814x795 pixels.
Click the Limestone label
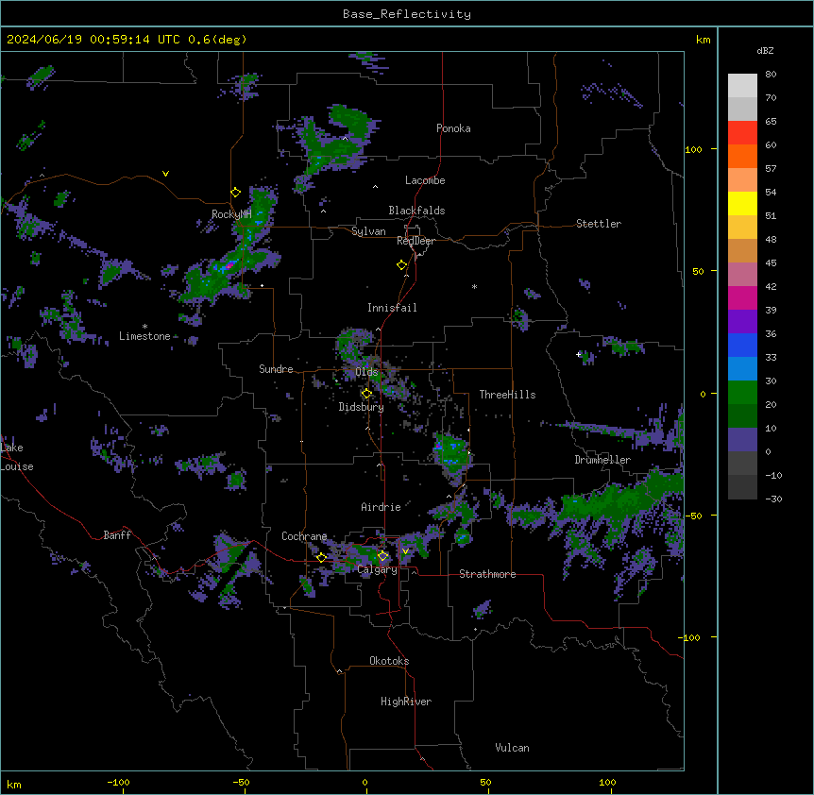[144, 336]
